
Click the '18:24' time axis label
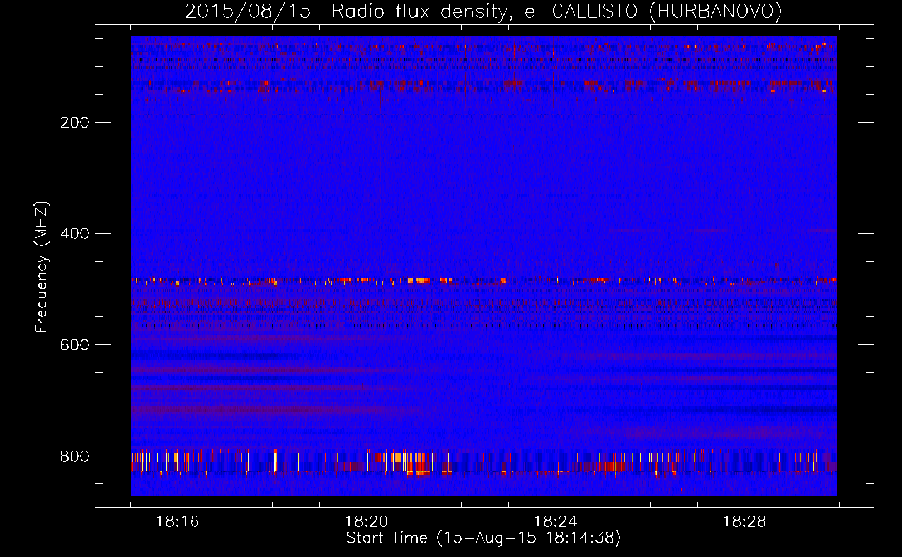[x=555, y=522]
